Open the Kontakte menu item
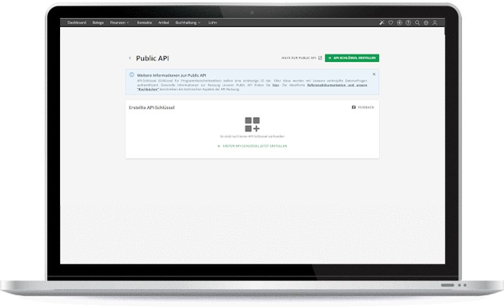This screenshot has height=307, width=504. coord(144,23)
